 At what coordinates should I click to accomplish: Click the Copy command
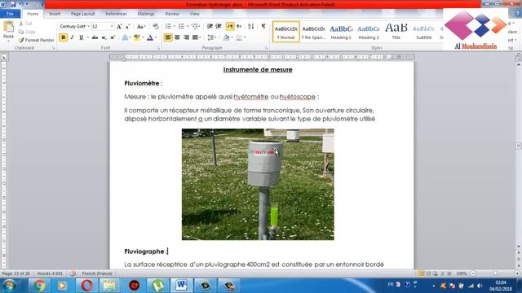coord(27,32)
